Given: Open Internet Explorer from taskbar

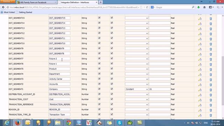Looking at the screenshot, I should (x=7, y=123).
